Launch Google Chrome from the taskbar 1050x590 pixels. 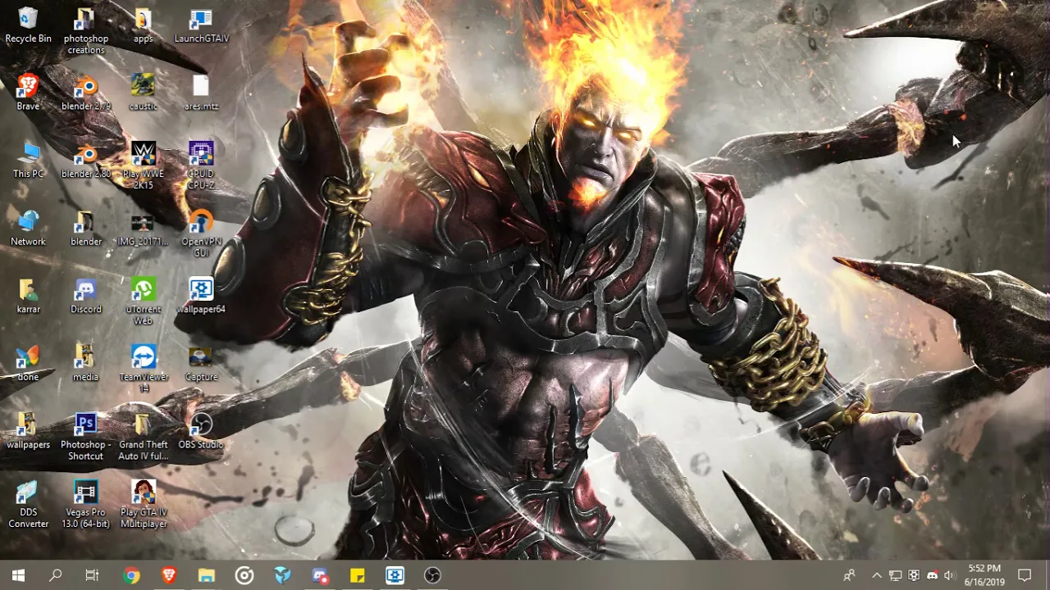(131, 575)
